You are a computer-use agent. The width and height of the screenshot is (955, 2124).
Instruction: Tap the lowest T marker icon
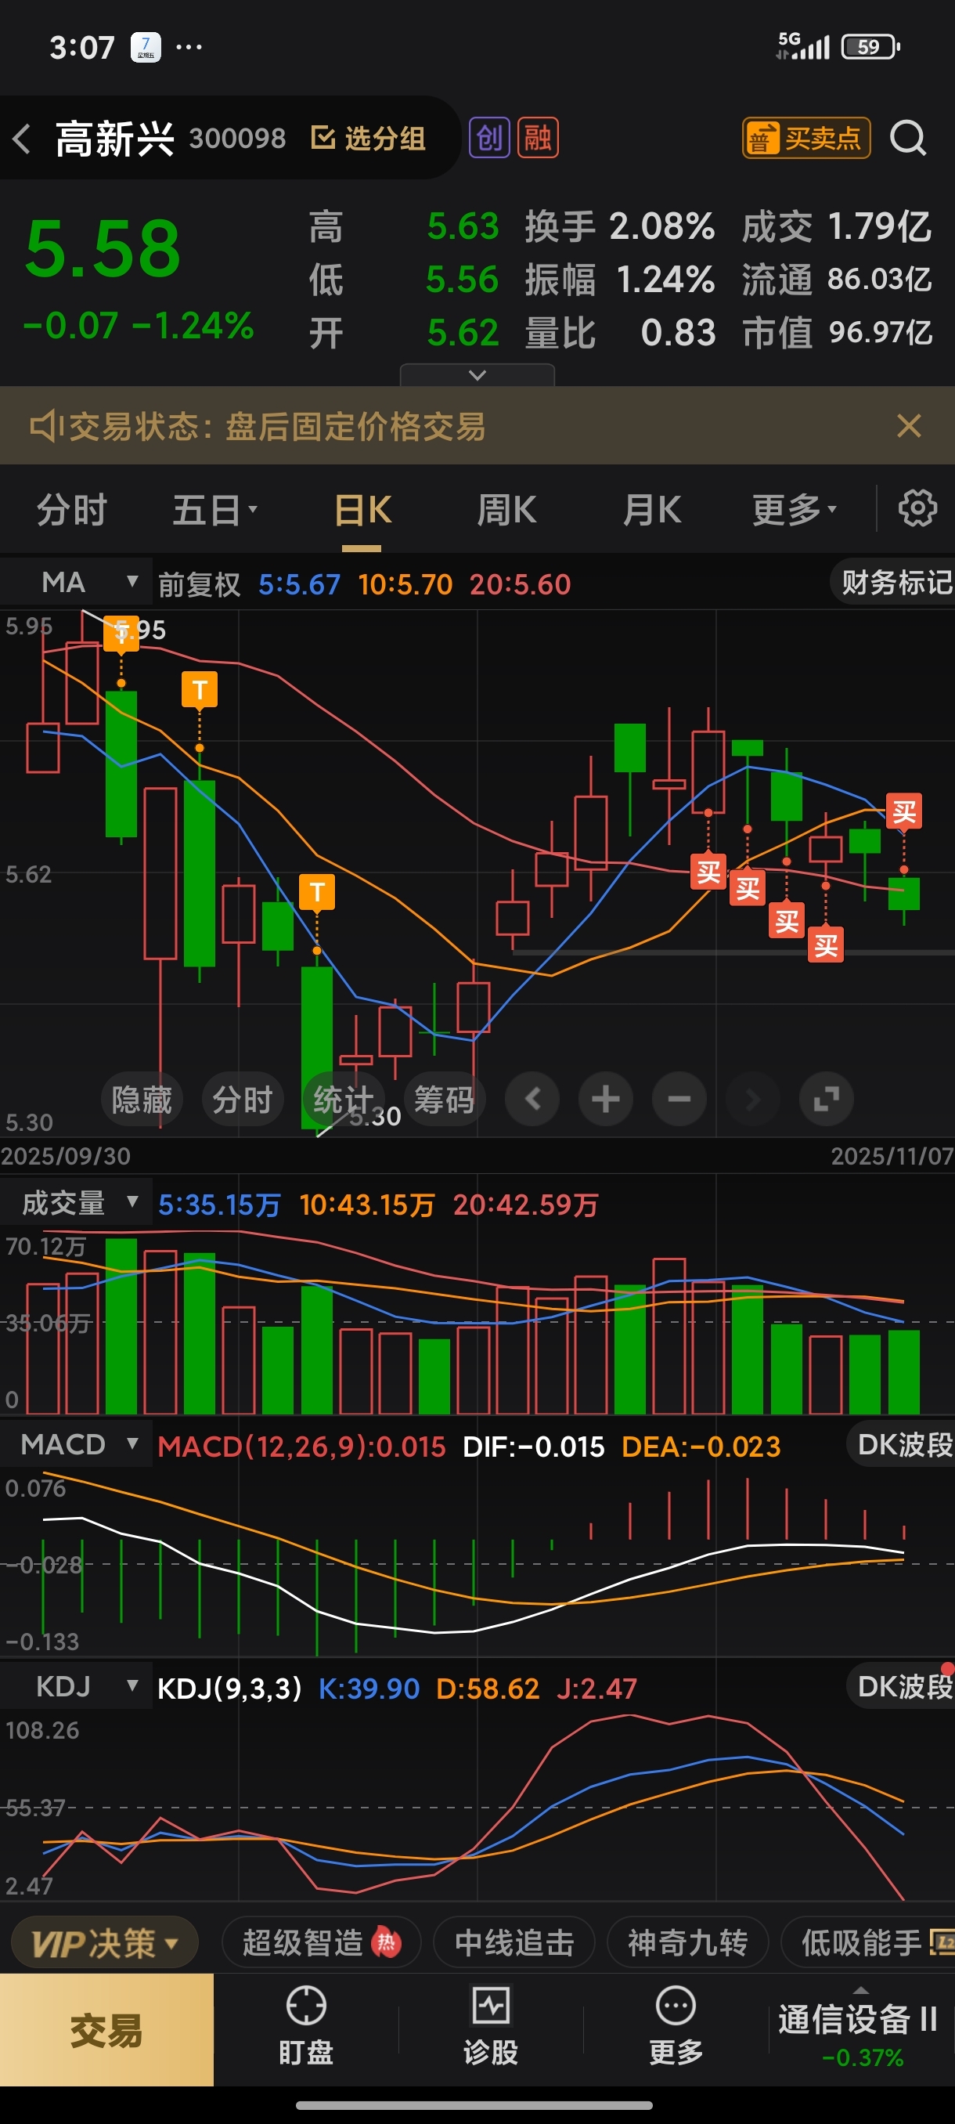pyautogui.click(x=316, y=891)
